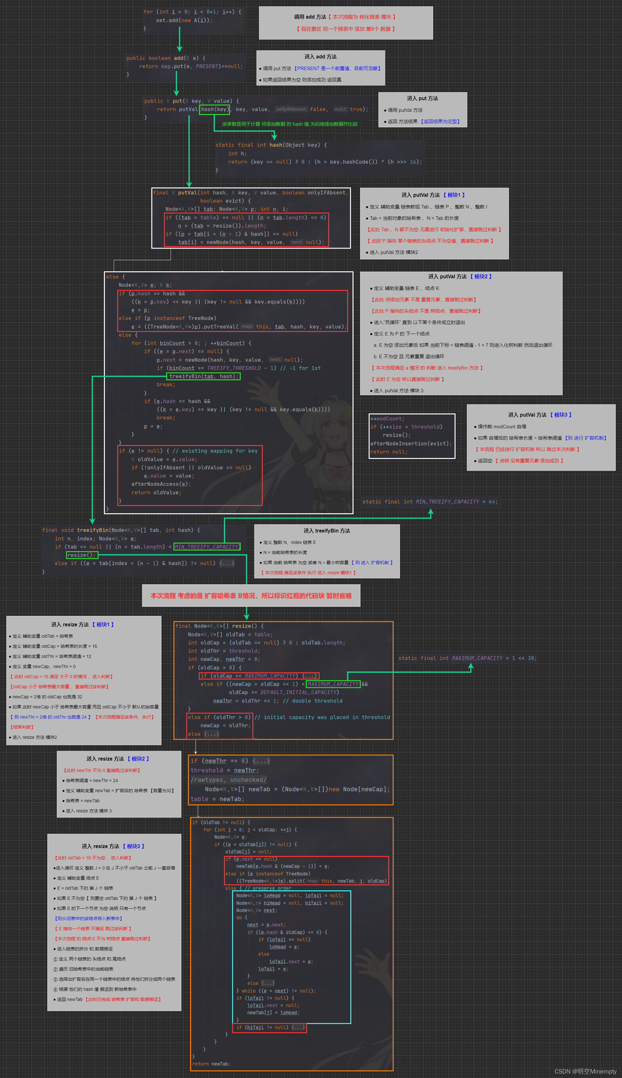Click 'return map.put(e, PRESENT)==null;' line
This screenshot has height=1078, width=622.
(x=191, y=66)
